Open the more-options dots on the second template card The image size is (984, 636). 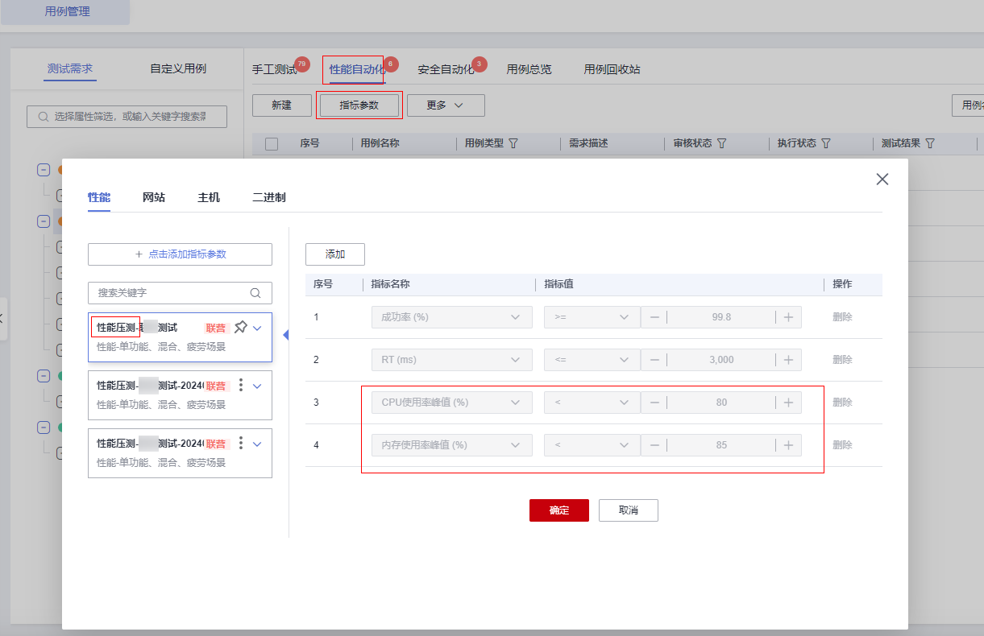(x=241, y=386)
